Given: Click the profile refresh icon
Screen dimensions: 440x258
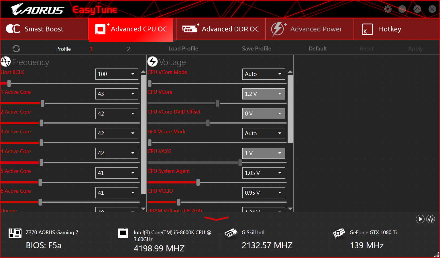Looking at the screenshot, I should coord(16,49).
